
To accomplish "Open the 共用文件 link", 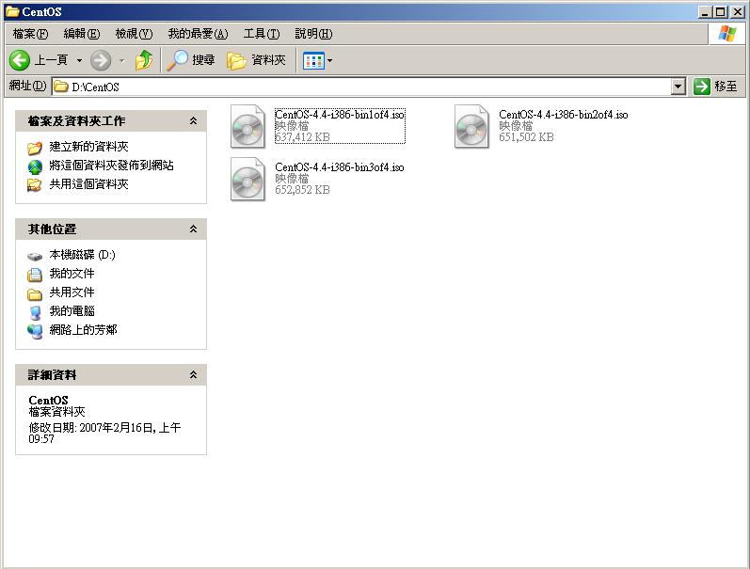I will click(72, 292).
